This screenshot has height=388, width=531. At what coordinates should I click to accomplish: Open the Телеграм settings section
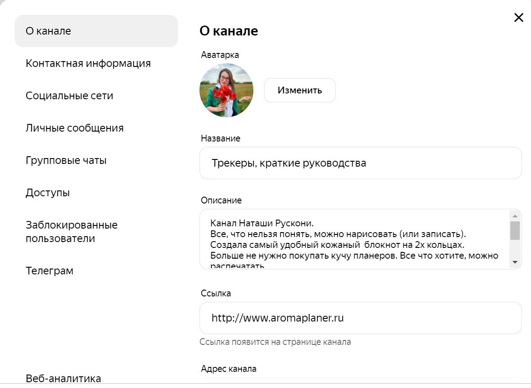tap(49, 270)
